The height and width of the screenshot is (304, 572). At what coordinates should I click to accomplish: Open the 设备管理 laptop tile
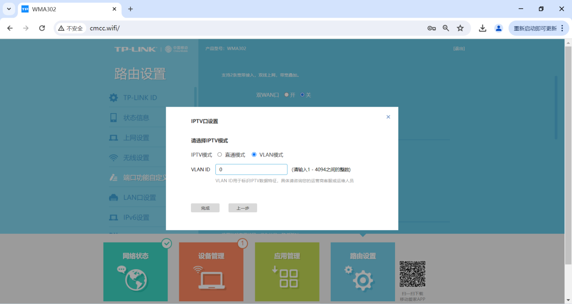click(211, 272)
